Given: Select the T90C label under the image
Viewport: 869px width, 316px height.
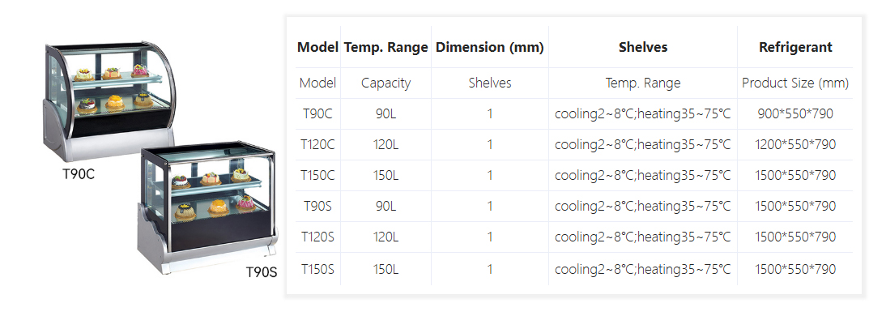Looking at the screenshot, I should [x=78, y=174].
